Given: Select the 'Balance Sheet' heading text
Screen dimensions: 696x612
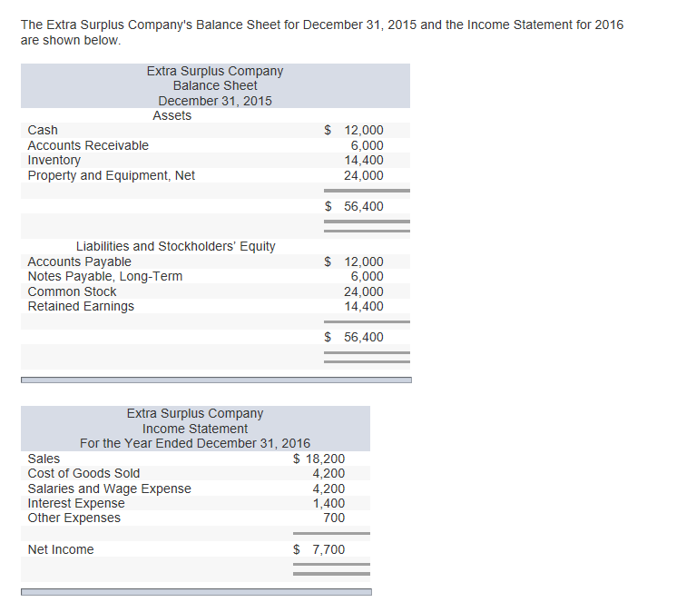Looking at the screenshot, I should 215,85.
